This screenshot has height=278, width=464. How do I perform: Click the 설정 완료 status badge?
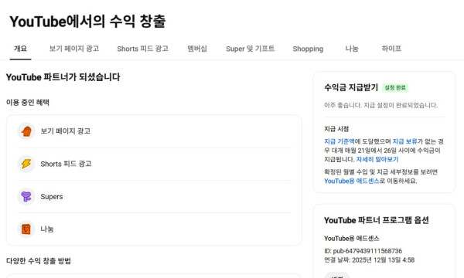click(x=395, y=88)
